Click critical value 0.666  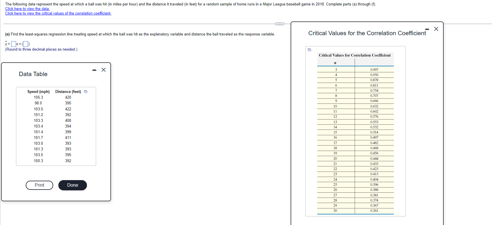(x=374, y=101)
